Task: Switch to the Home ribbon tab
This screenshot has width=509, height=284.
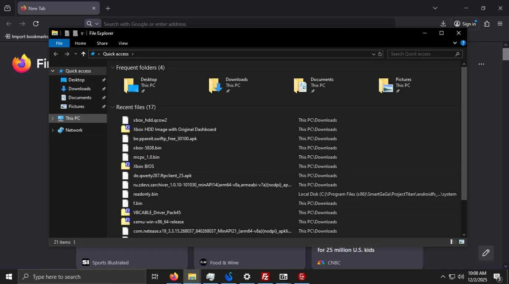Action: (x=80, y=43)
